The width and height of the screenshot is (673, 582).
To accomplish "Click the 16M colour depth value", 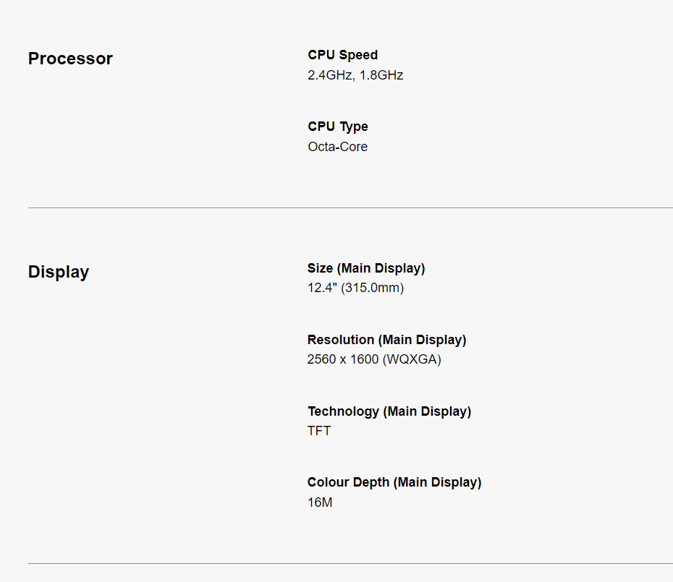I will pos(319,502).
